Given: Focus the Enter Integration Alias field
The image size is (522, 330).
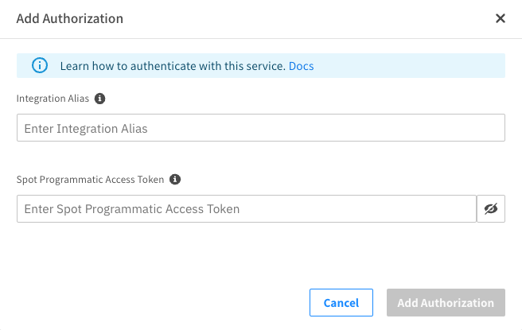Looking at the screenshot, I should click(x=260, y=128).
